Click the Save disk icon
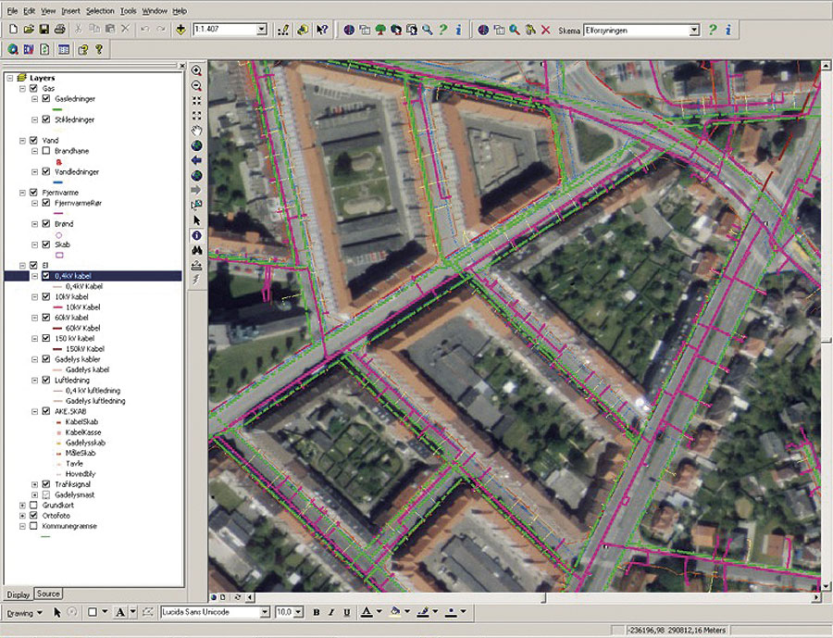This screenshot has height=638, width=833. pos(44,30)
